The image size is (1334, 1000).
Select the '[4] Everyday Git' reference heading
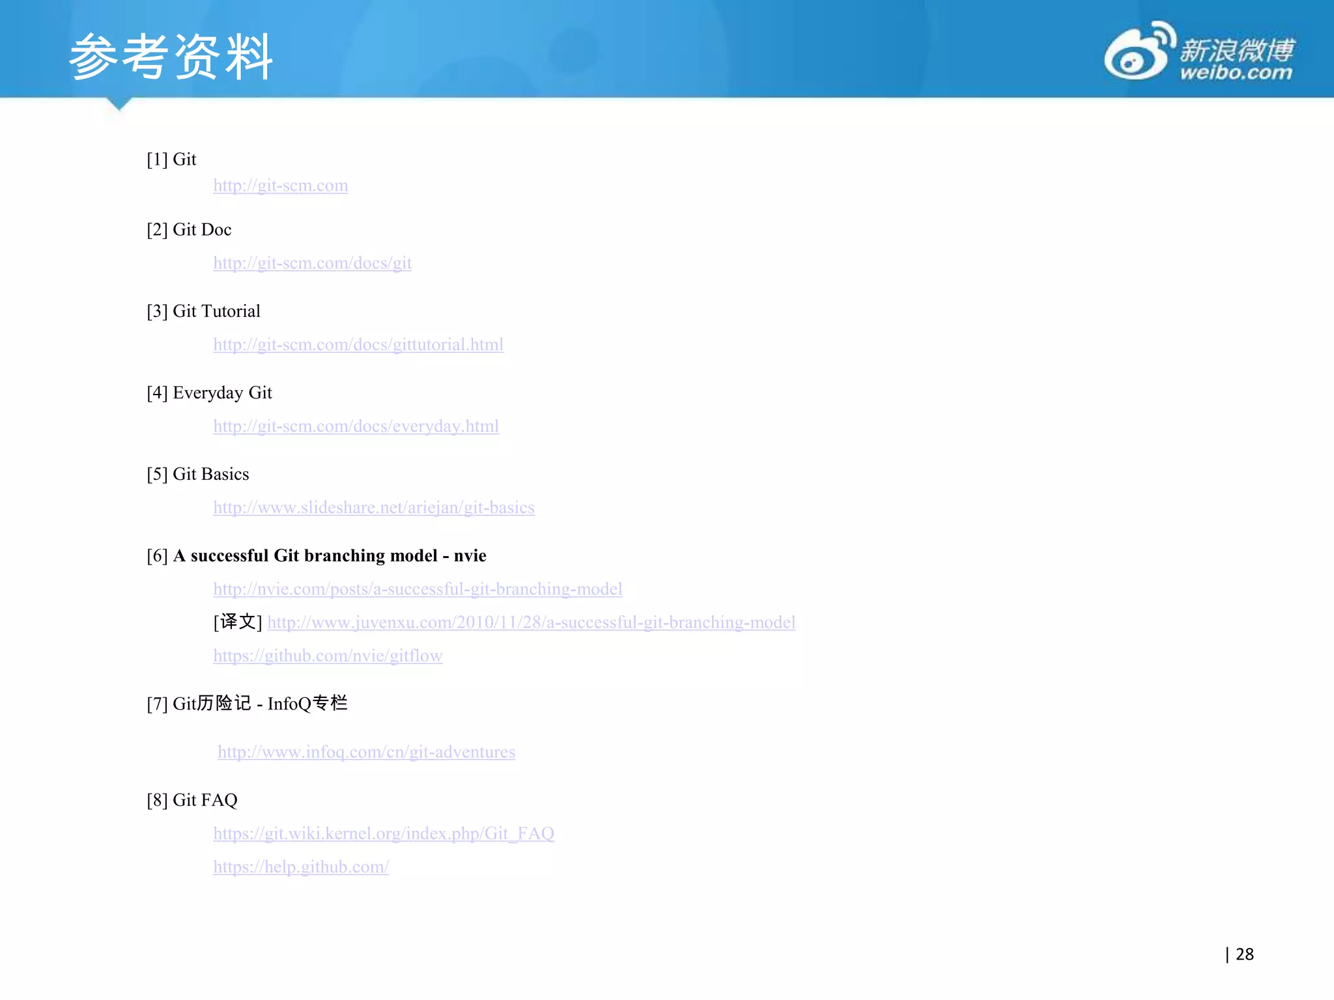click(x=209, y=393)
